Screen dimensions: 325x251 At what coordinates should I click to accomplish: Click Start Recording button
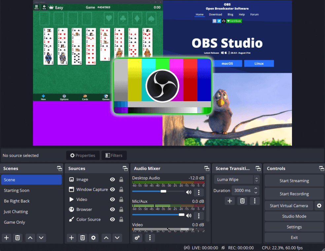click(294, 194)
